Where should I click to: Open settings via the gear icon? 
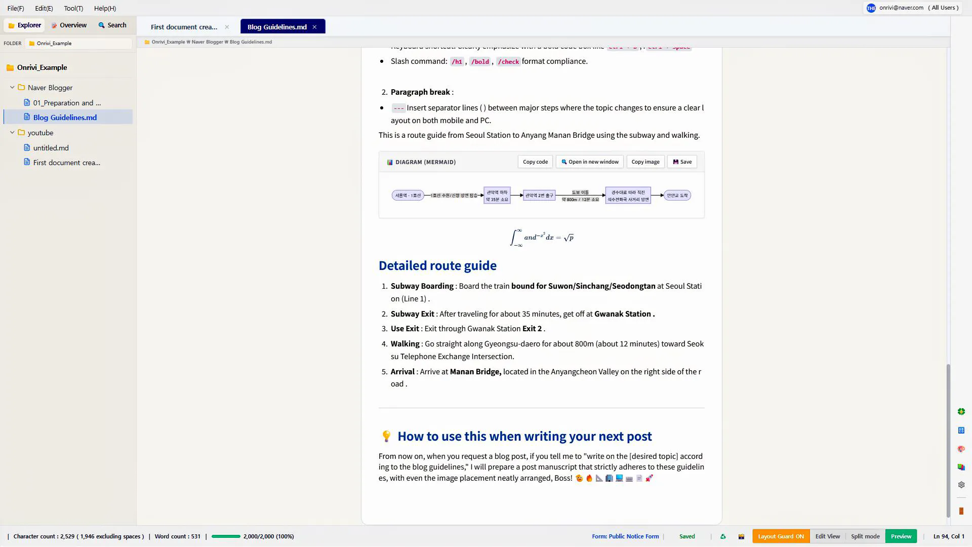pyautogui.click(x=961, y=485)
